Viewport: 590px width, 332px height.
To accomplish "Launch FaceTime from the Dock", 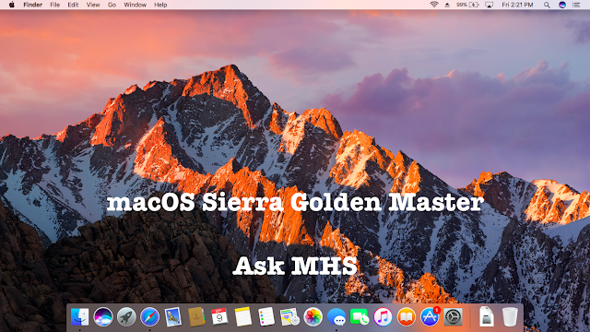I will (360, 316).
